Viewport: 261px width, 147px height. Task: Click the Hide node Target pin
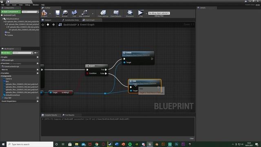131,91
